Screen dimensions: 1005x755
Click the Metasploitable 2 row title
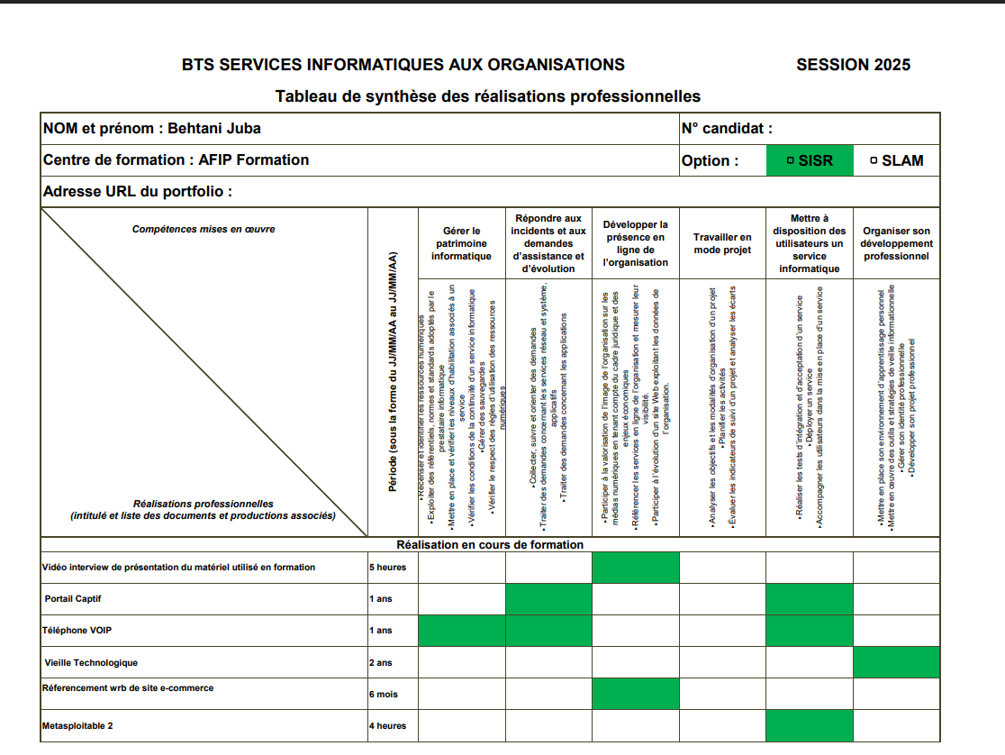click(77, 725)
